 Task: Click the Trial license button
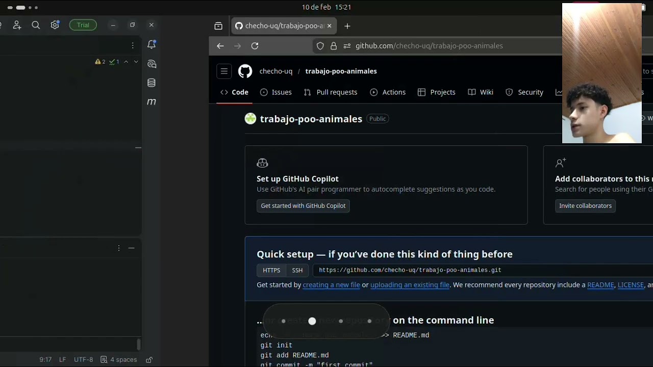point(83,25)
